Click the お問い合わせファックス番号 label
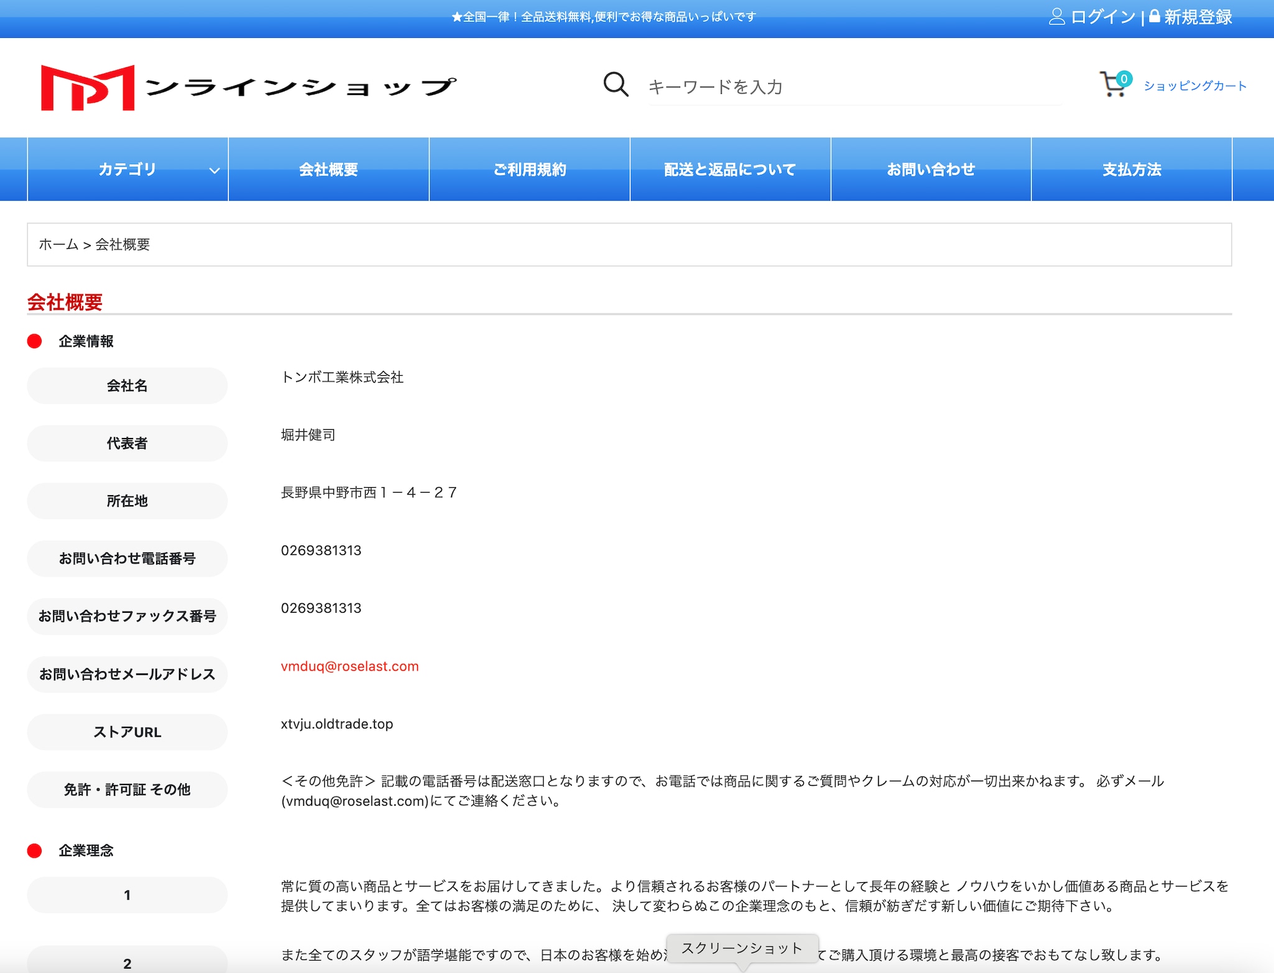Image resolution: width=1274 pixels, height=973 pixels. (x=128, y=616)
